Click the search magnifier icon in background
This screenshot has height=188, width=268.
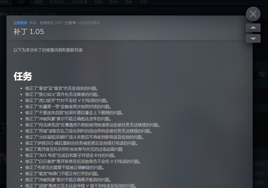tap(262, 75)
